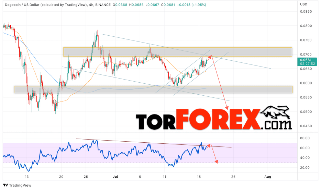Click the 0.0450 price axis label
Image resolution: width=321 pixels, height=190 pixels.
(x=306, y=126)
